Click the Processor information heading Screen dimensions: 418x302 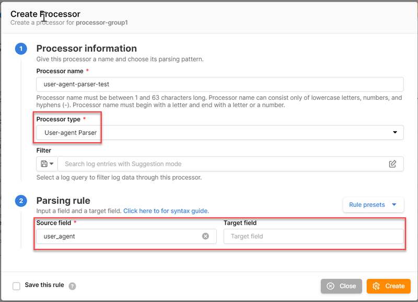click(x=86, y=49)
